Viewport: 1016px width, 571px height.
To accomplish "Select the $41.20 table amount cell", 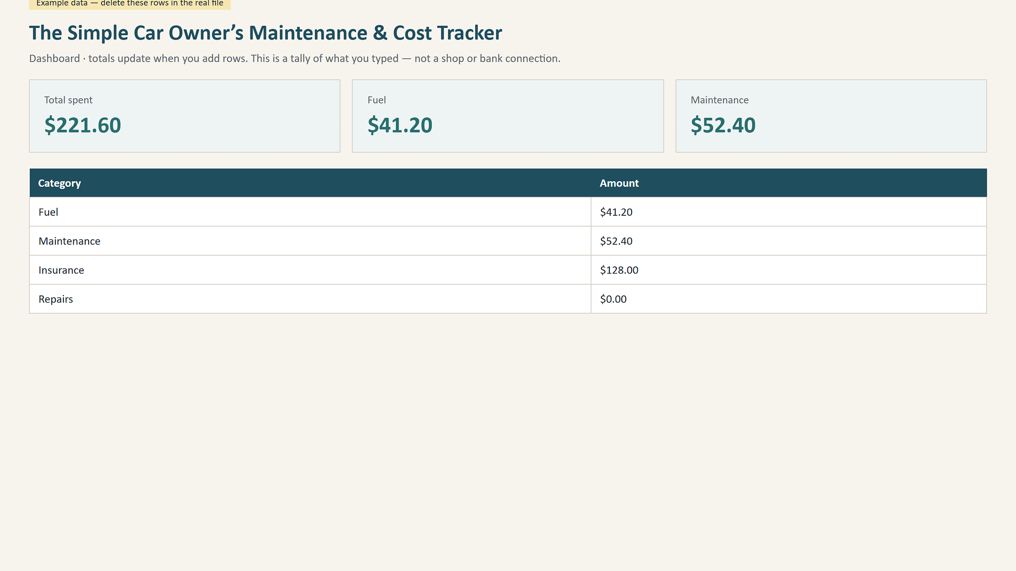I will coord(789,212).
